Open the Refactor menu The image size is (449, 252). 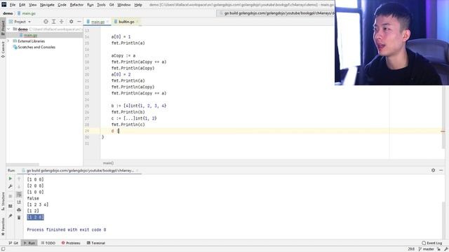coord(76,5)
